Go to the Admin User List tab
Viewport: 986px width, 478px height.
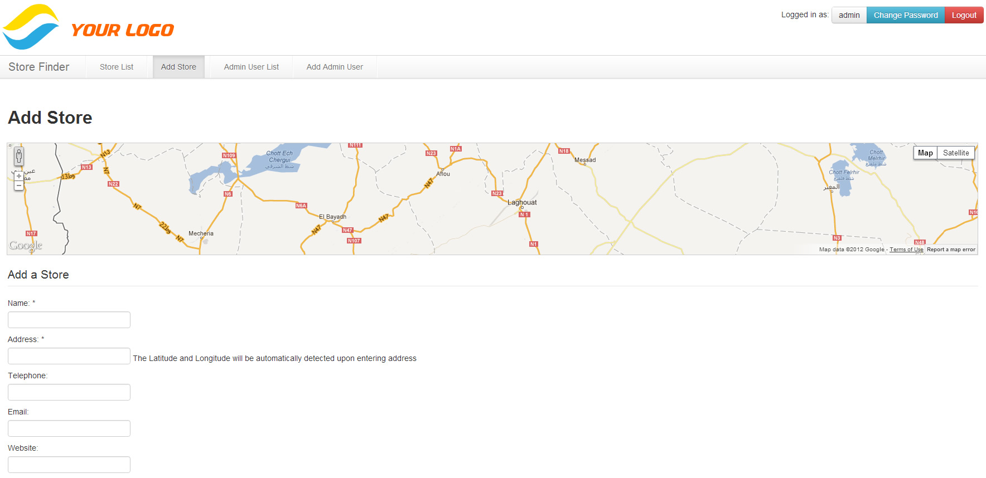(252, 67)
